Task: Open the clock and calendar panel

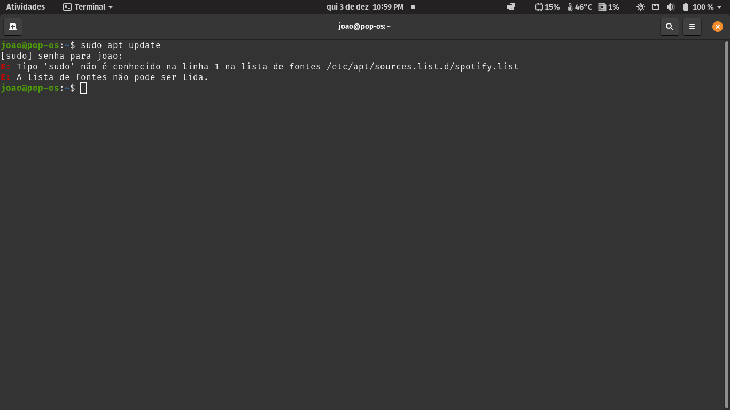Action: pyautogui.click(x=365, y=7)
